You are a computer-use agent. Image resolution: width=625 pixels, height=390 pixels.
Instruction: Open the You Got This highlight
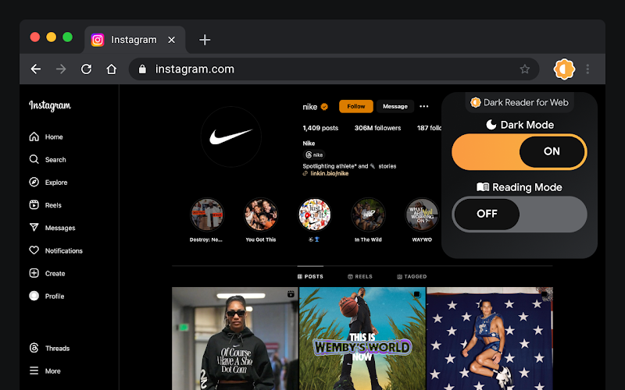click(x=261, y=215)
